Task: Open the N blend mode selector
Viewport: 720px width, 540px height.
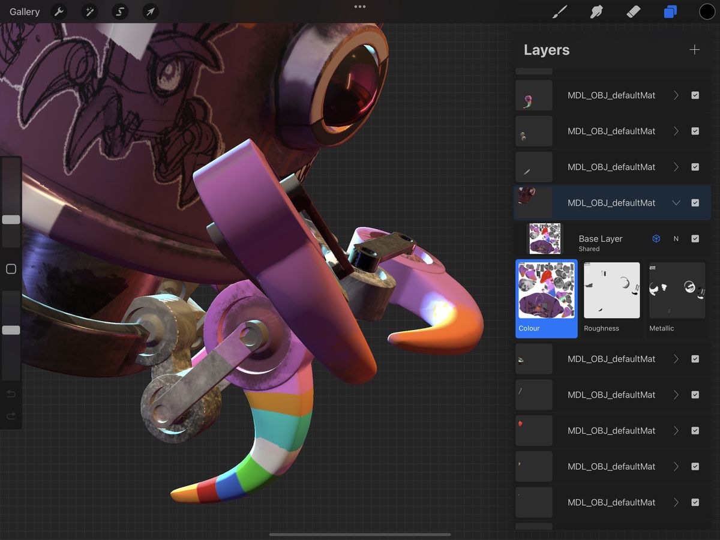Action: (676, 238)
